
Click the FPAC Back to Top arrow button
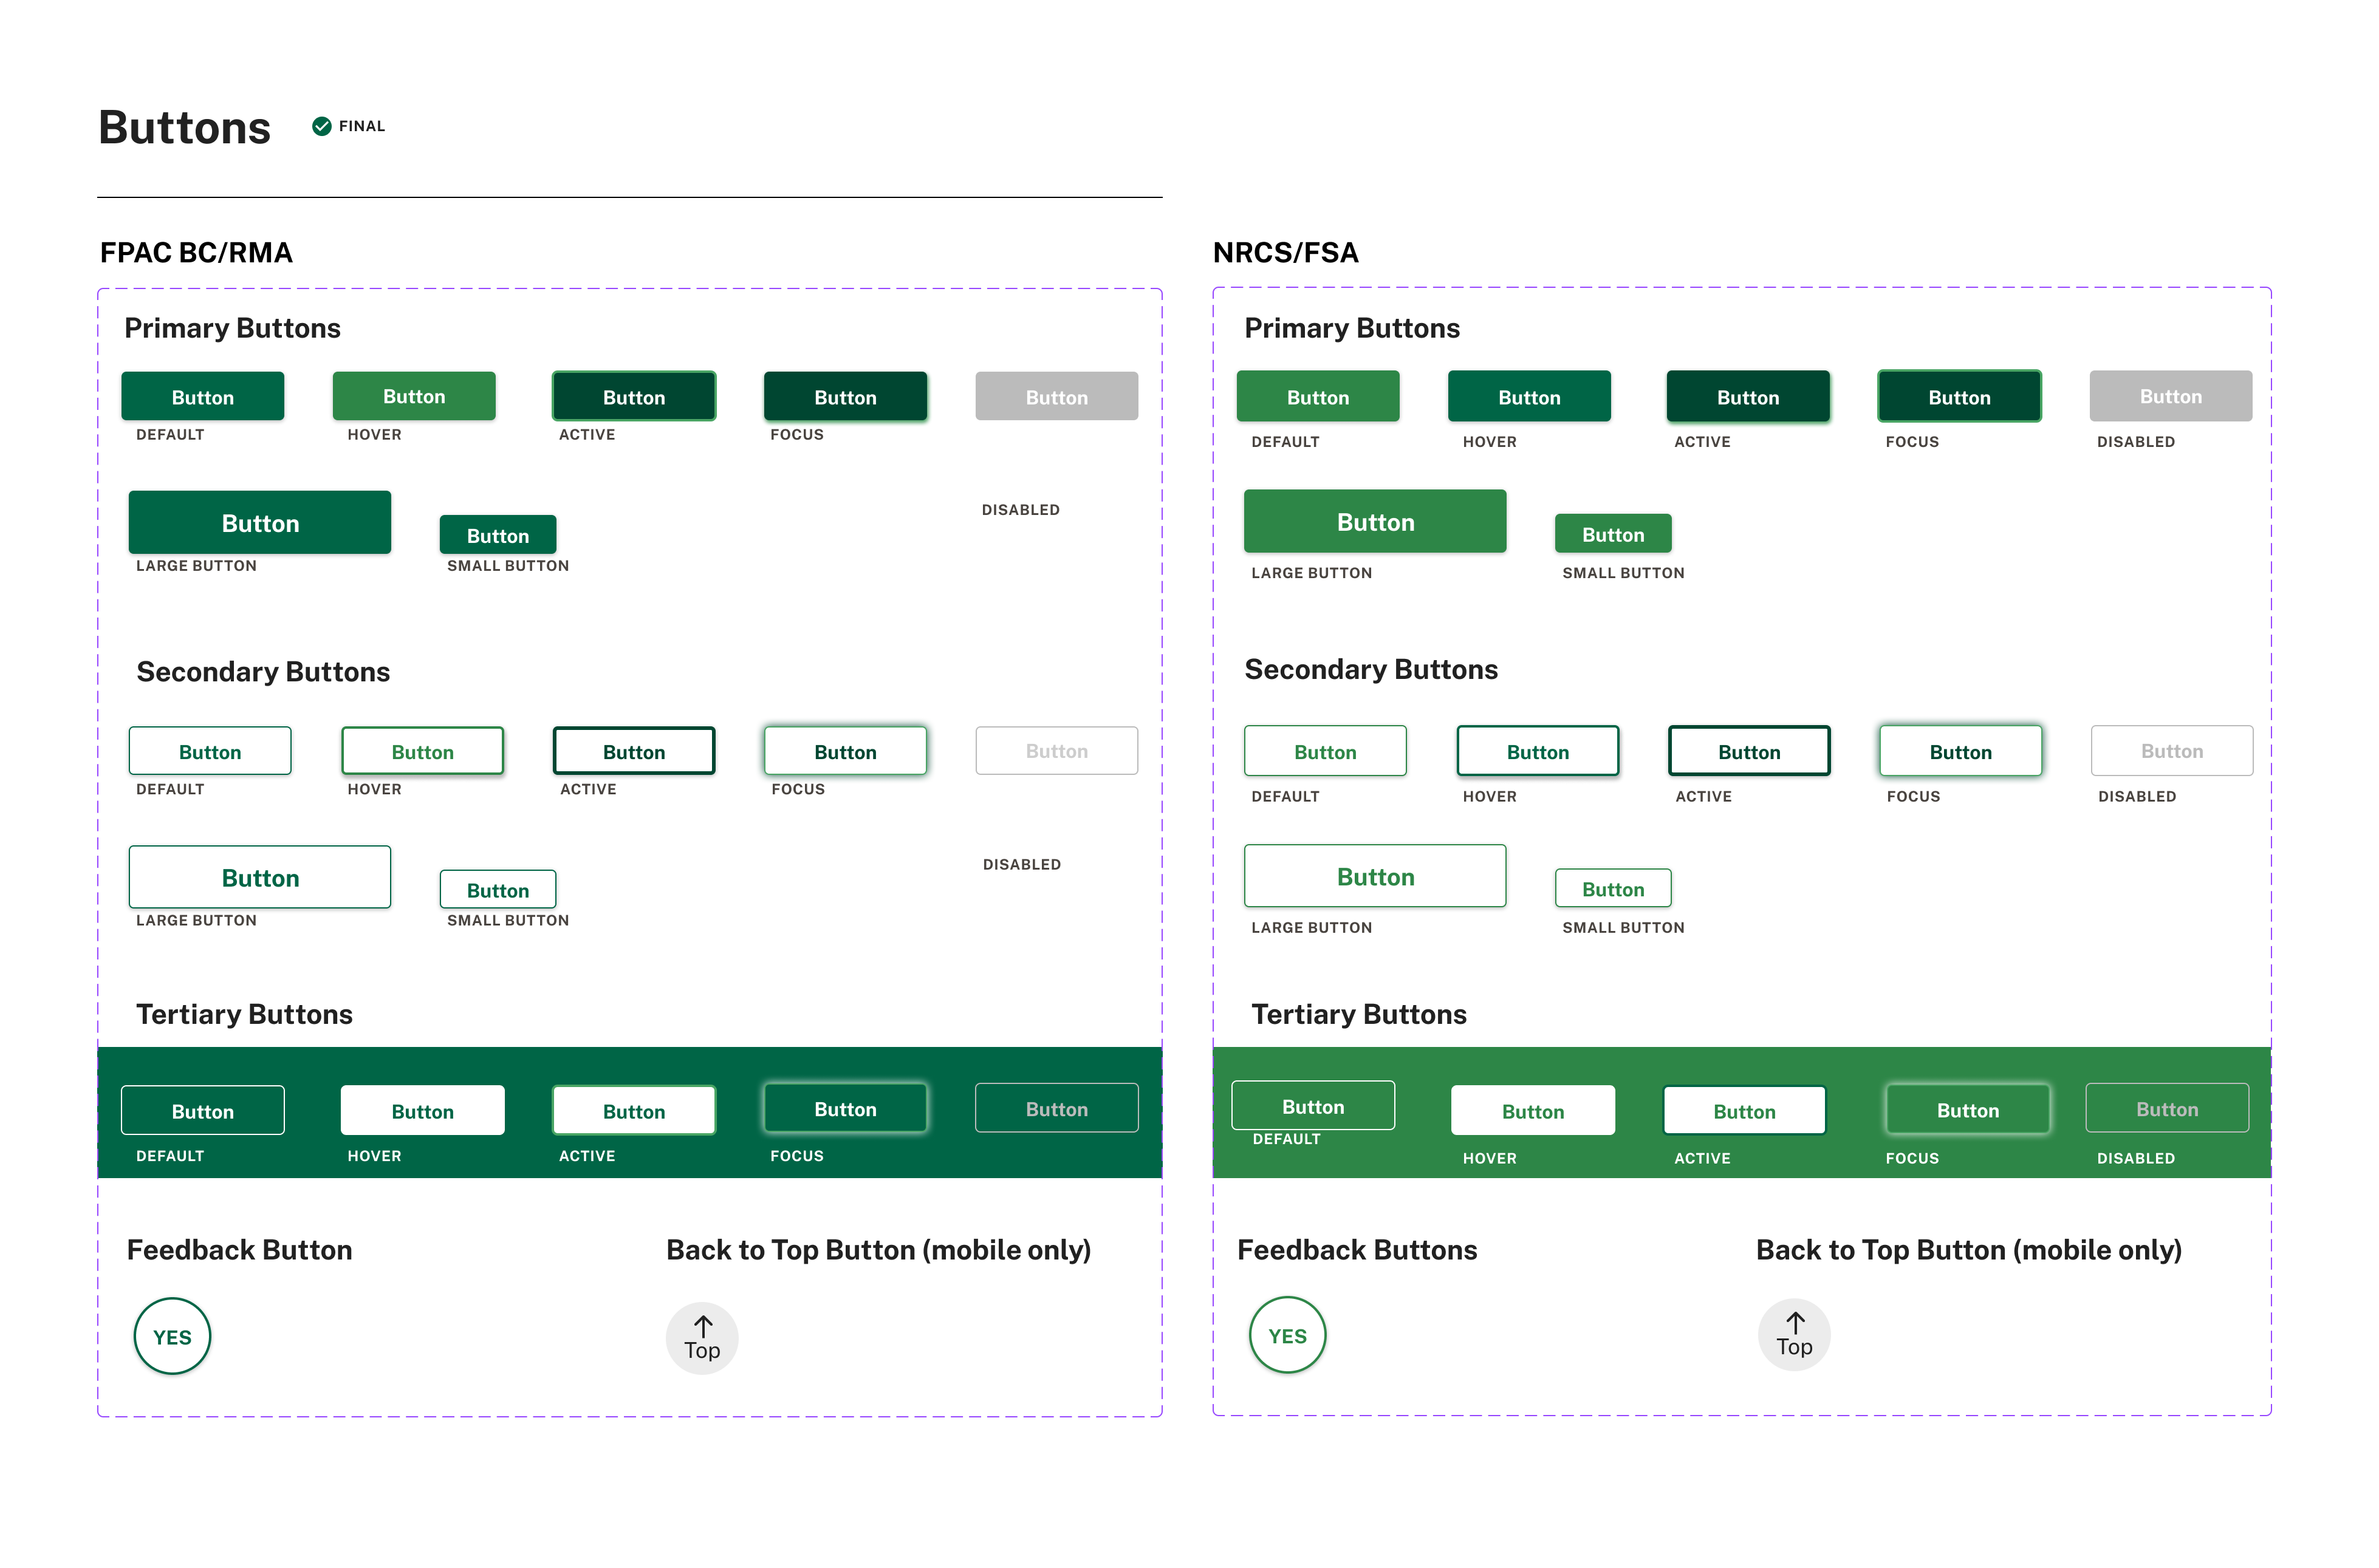point(701,1338)
